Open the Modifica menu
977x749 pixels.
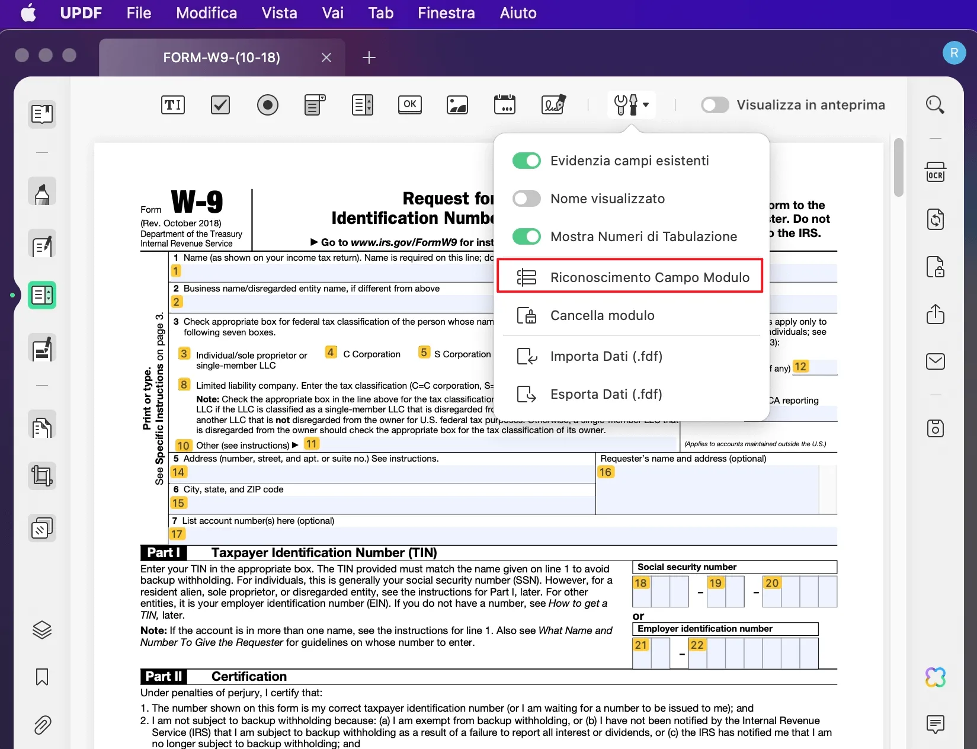pos(206,13)
